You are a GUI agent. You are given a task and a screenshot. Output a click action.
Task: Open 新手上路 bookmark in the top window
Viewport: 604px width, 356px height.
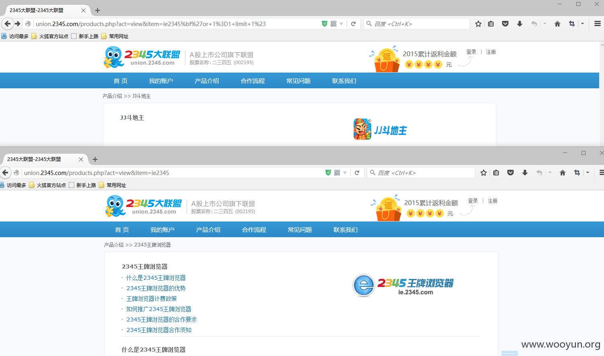point(85,36)
